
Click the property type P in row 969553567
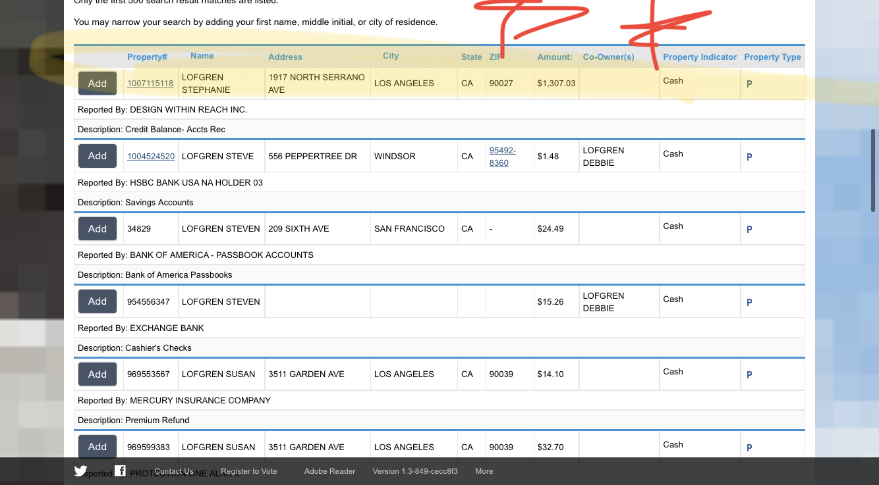(x=749, y=375)
